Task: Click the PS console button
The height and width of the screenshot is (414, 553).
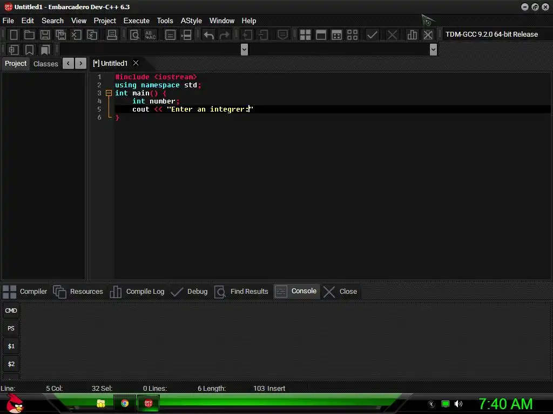Action: click(11, 328)
